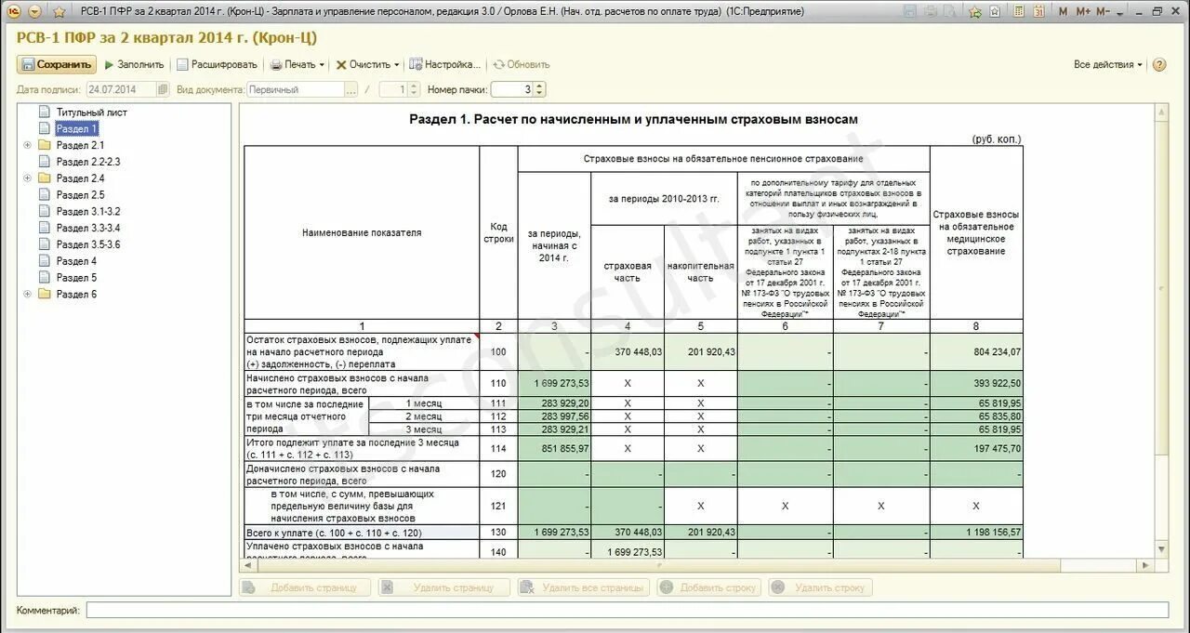Select Раздел 2.2-2.3 tree item

click(88, 162)
